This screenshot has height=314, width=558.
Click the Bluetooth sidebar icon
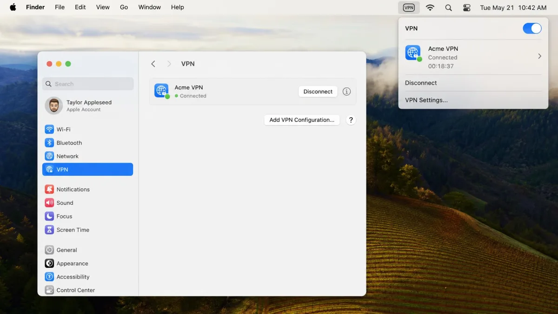[49, 143]
